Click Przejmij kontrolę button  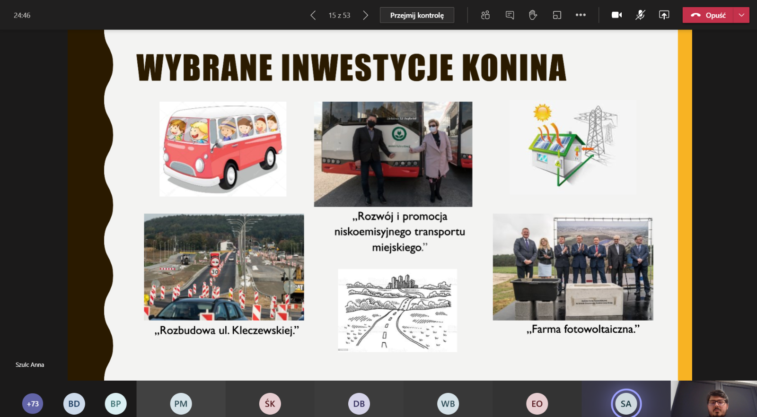tap(417, 15)
